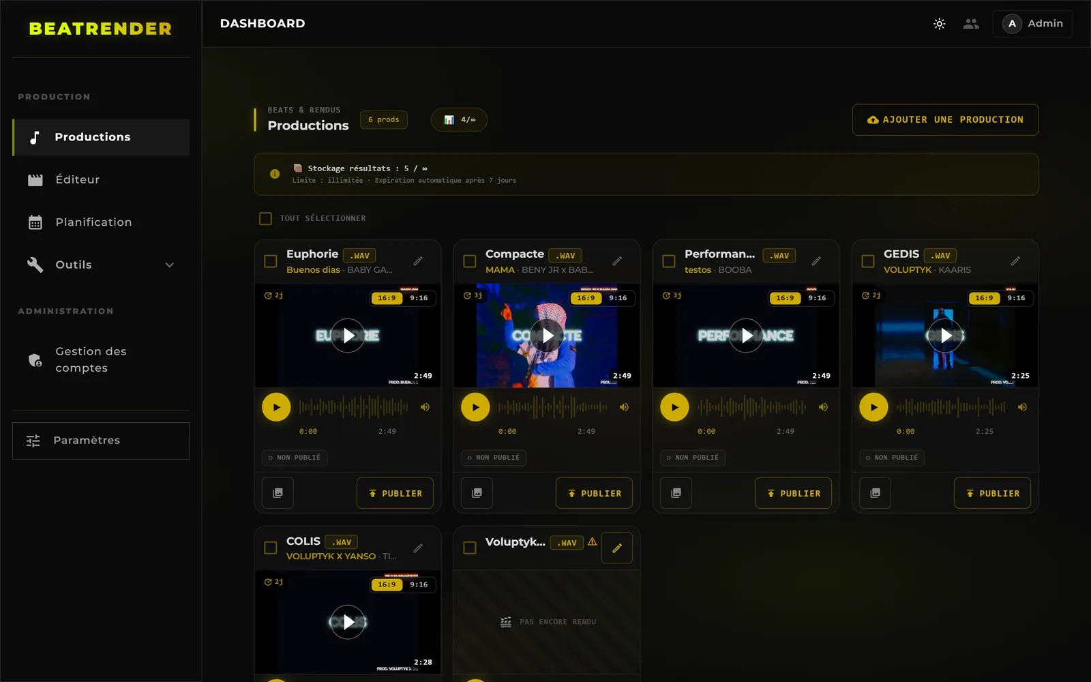Screen dimensions: 1091x682
Task: Play the GEDIS video preview
Action: pyautogui.click(x=945, y=336)
